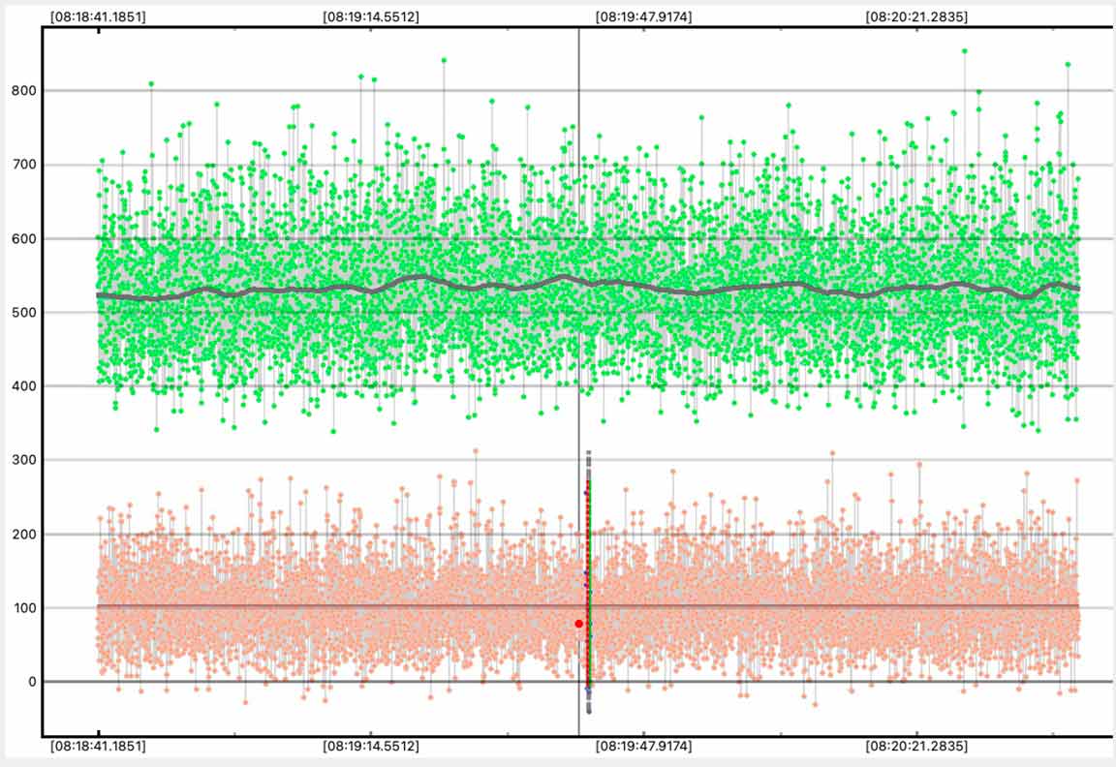Click the dark gray trend line through the green series
The image size is (1116, 767).
pyautogui.click(x=387, y=285)
